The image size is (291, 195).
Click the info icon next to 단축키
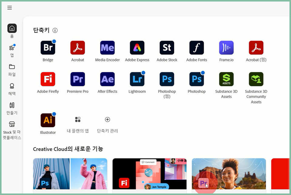[55, 30]
